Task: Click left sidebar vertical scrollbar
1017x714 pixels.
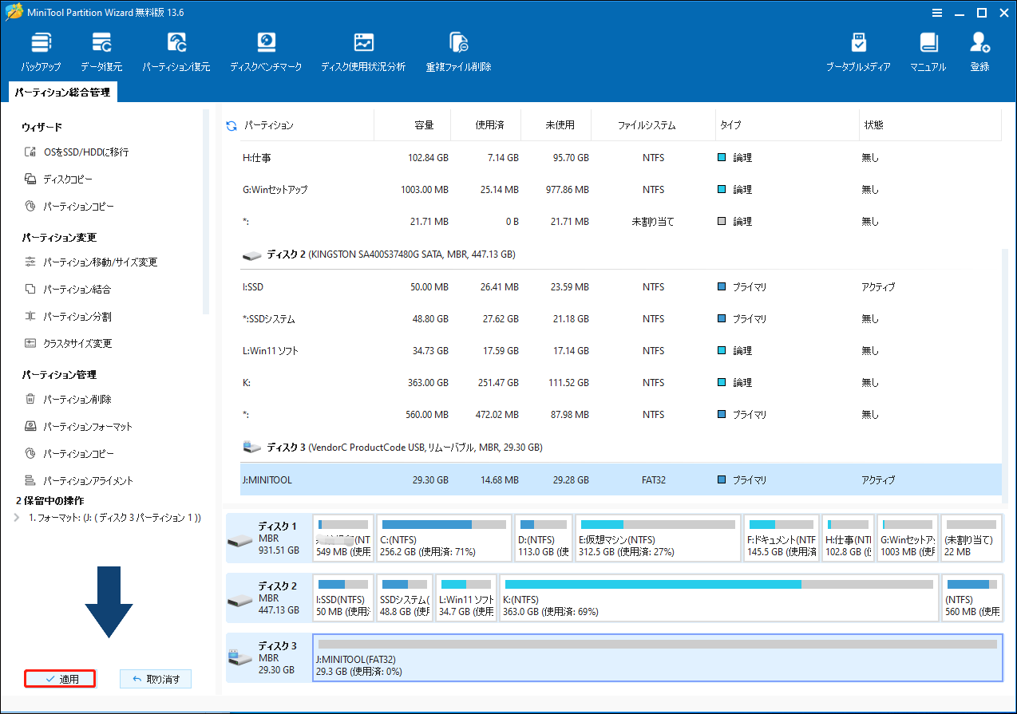Action: coord(207,211)
